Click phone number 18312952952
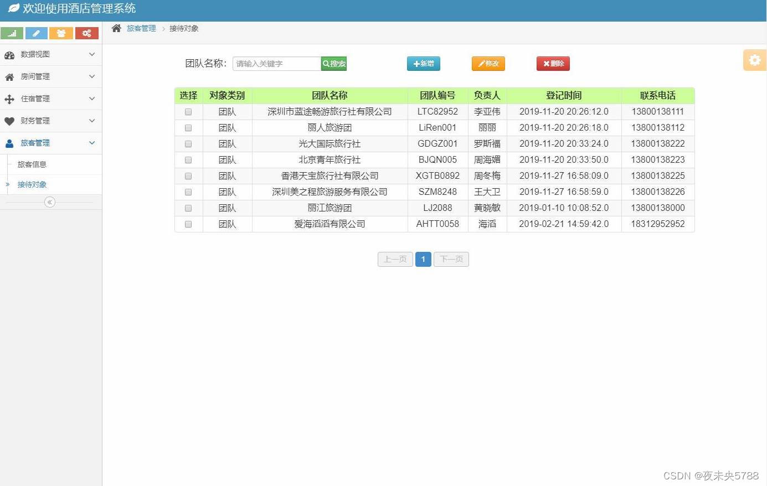This screenshot has width=767, height=486. click(x=658, y=224)
